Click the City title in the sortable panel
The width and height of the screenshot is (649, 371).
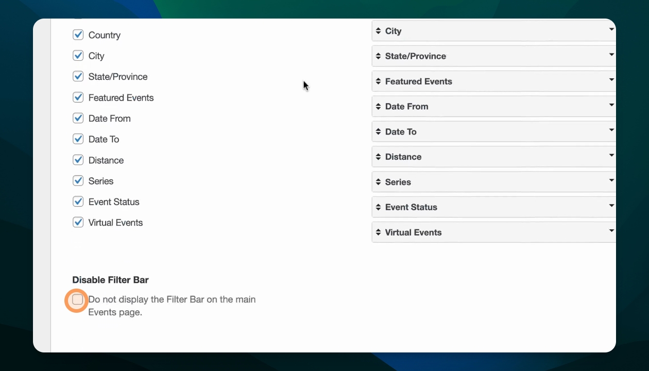393,31
